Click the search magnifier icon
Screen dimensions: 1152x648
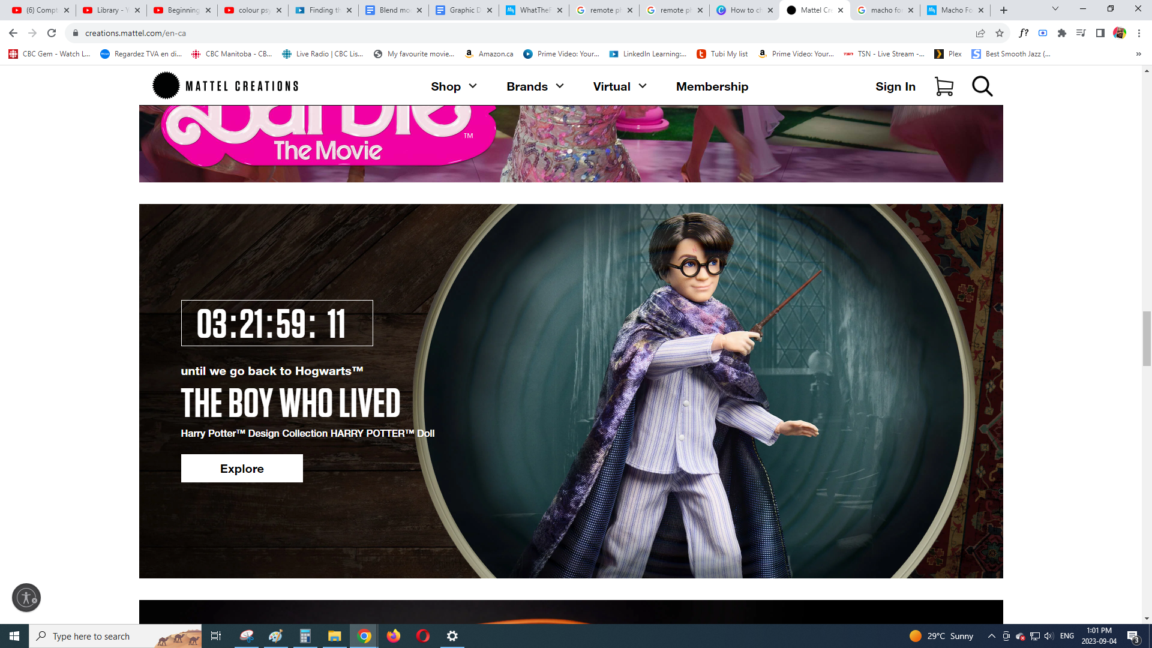982,86
